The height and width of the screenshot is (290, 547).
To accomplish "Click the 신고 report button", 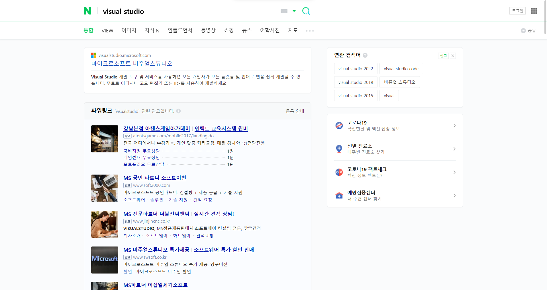I will point(443,56).
